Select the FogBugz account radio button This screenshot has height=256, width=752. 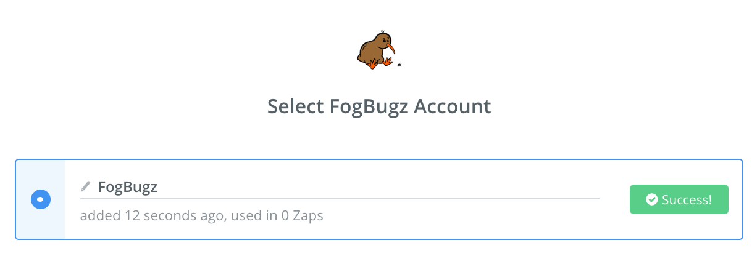point(41,199)
